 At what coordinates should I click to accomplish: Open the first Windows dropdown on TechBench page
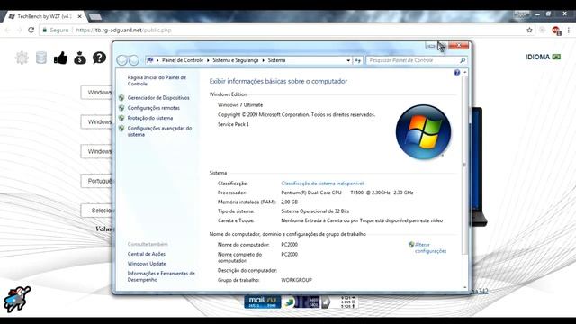tap(96, 92)
